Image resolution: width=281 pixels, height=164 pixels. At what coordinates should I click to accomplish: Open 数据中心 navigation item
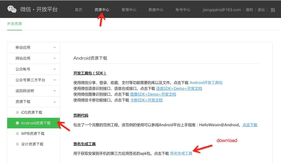pos(156,10)
